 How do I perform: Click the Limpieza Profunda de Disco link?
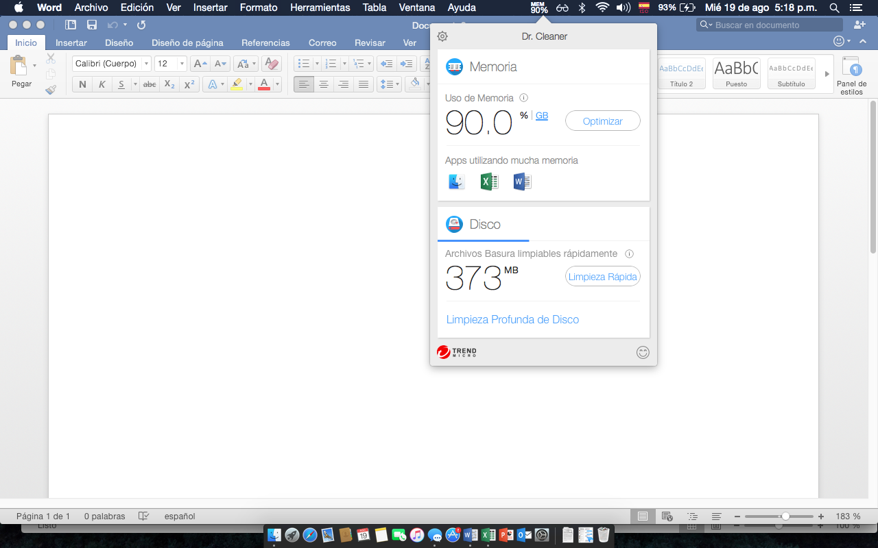pos(512,319)
